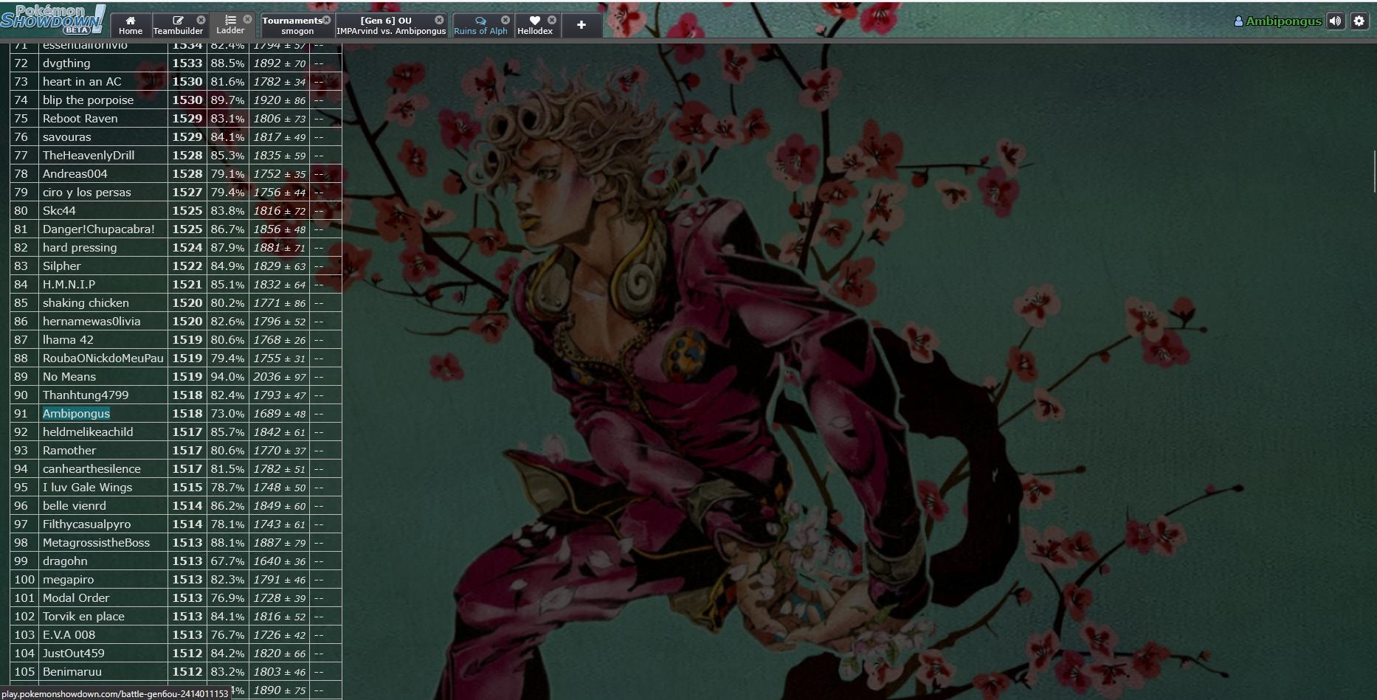Viewport: 1377px width, 700px height.
Task: Switch to Ruins of Alph chat tab
Action: 480,25
